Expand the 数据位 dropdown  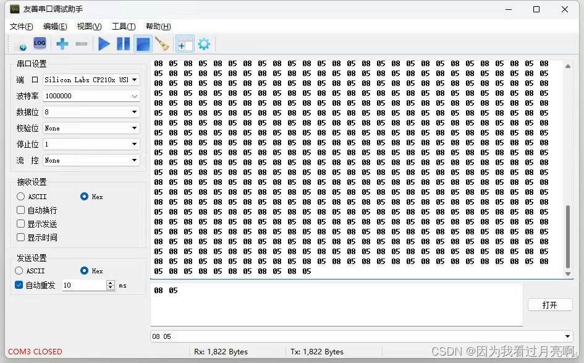[135, 112]
